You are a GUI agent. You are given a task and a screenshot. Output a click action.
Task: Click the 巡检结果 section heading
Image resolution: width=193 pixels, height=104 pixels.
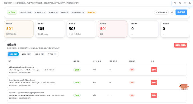point(11,45)
